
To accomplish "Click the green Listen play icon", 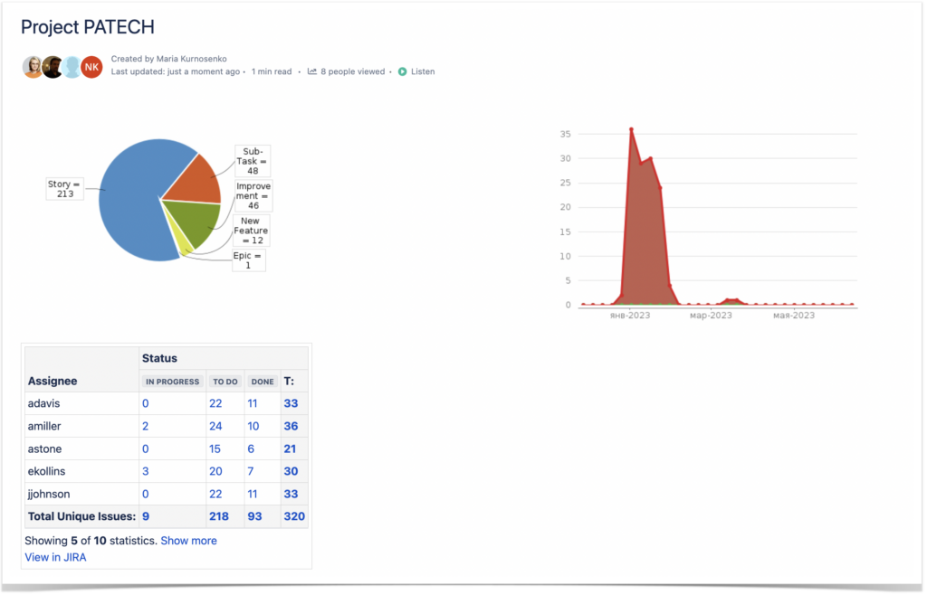I will pos(402,71).
